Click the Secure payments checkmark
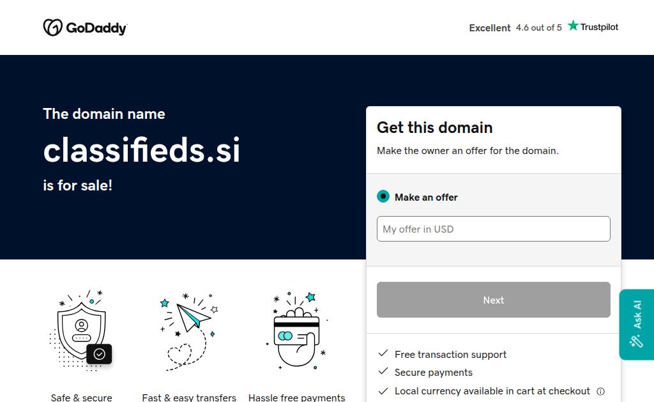The height and width of the screenshot is (402, 654). tap(383, 371)
